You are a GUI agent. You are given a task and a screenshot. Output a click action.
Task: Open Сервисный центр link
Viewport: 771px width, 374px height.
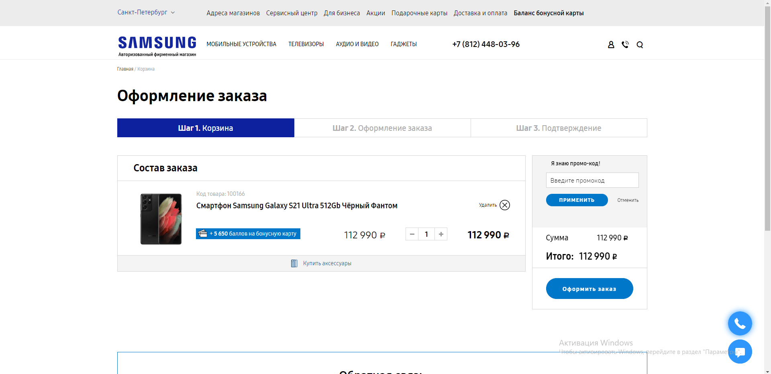pyautogui.click(x=292, y=13)
